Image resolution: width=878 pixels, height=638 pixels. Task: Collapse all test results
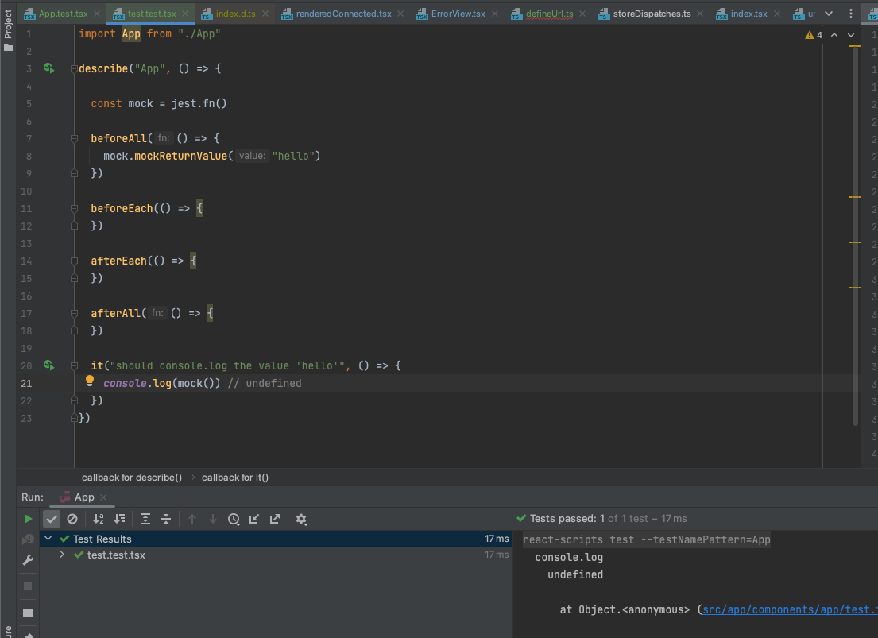166,519
